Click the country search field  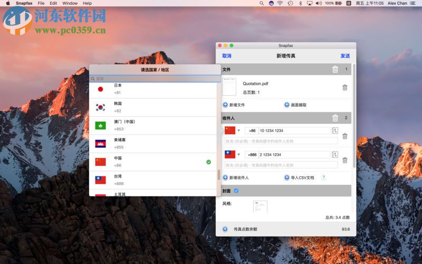(x=155, y=79)
